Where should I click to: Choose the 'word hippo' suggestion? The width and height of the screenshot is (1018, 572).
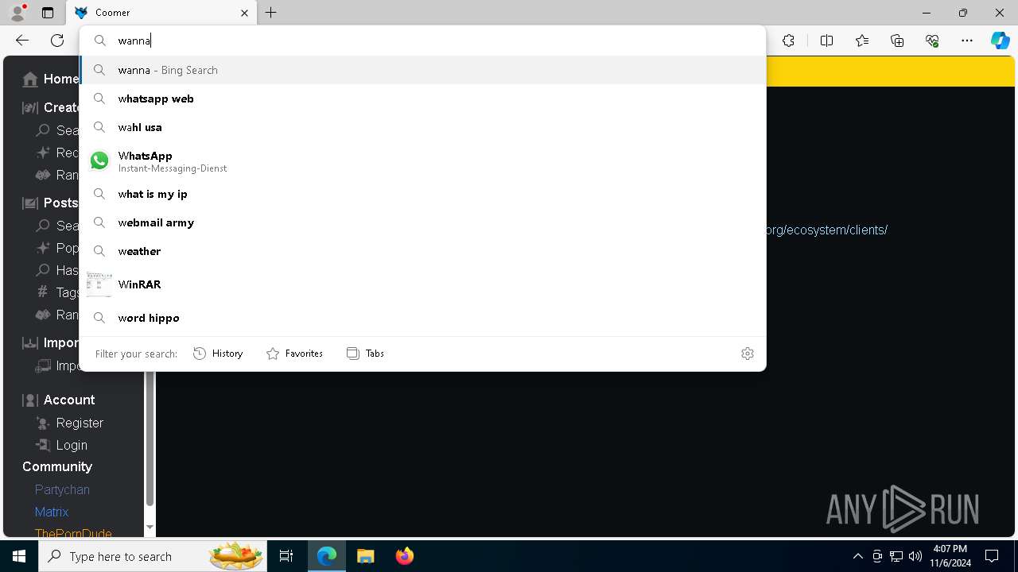pos(422,318)
